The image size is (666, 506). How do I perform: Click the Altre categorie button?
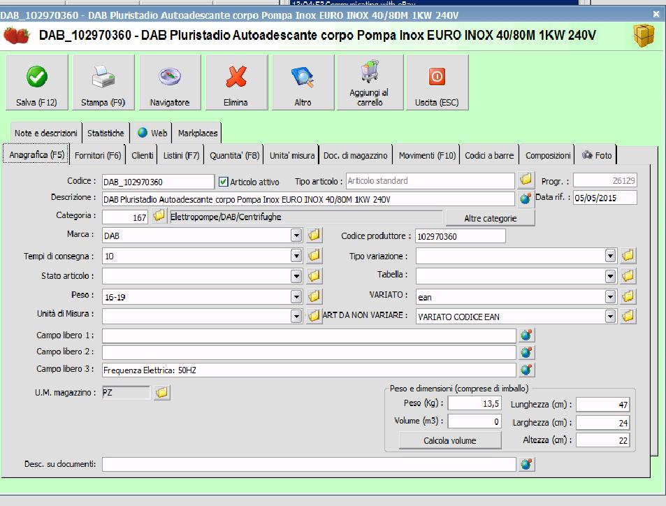point(490,218)
